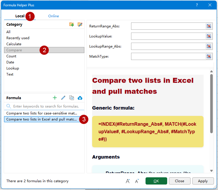Click into the MatchType input
Image resolution: width=218 pixels, height=190 pixels.
[x=168, y=56]
